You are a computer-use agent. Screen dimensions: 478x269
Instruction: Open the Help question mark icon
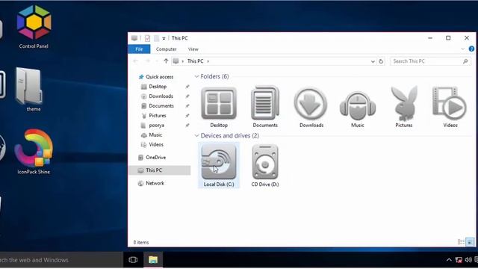coord(471,49)
